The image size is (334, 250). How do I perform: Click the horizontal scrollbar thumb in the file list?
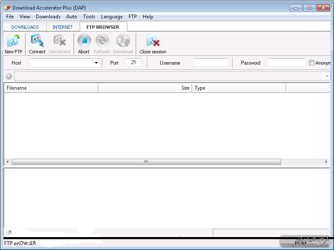coord(146,162)
